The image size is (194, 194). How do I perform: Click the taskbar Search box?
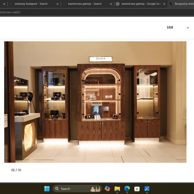pos(77,189)
